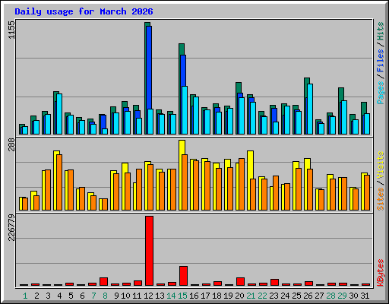389x304 pixels.
Task: Click the Pages legend label
Action: point(380,93)
